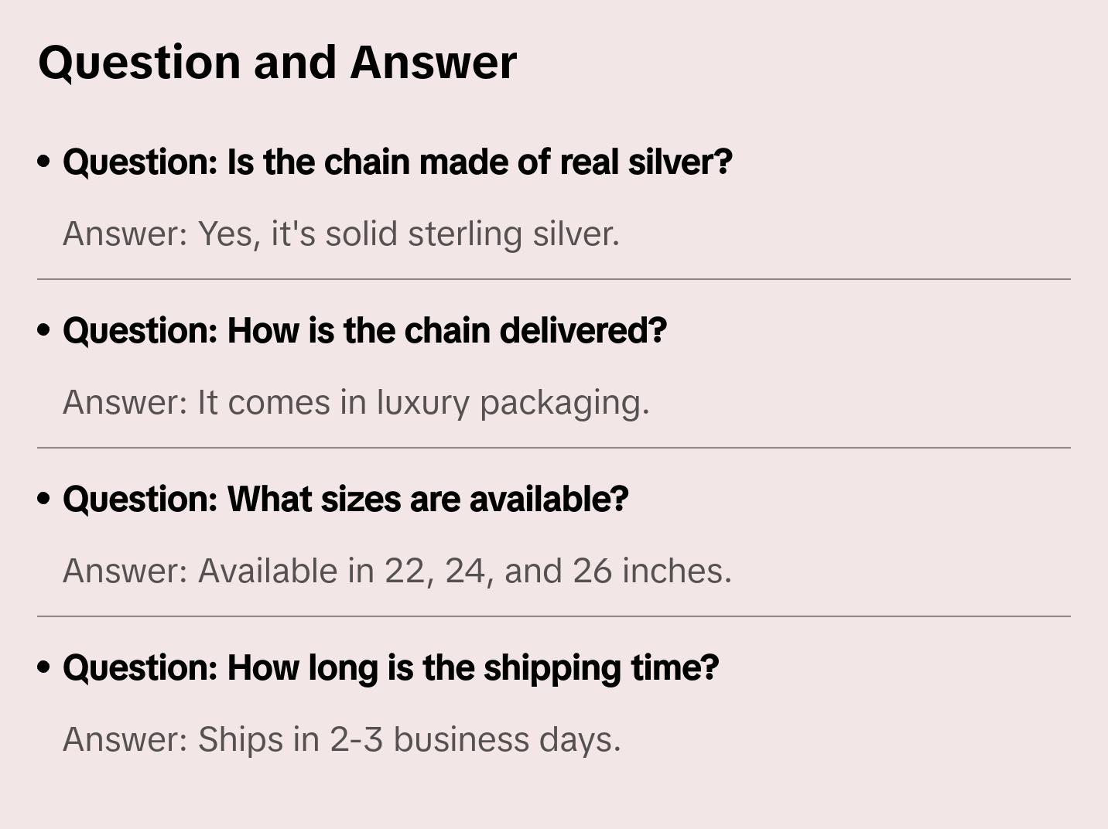Click the solid sterling silver answer
1108x829 pixels.
pos(341,234)
